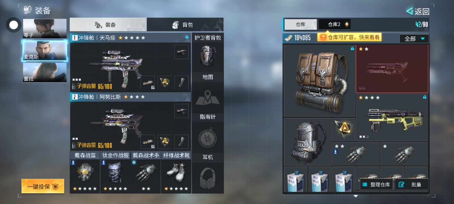The image size is (454, 204).
Task: Expand the 全部 filter dropdown
Action: (x=414, y=39)
